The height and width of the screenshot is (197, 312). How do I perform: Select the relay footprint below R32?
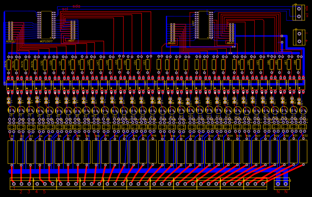coord(303,152)
